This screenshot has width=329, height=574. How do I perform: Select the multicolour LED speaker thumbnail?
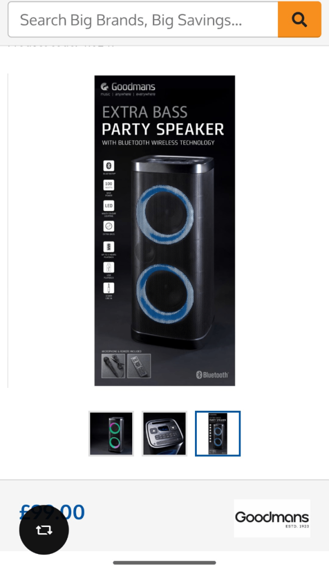click(111, 433)
